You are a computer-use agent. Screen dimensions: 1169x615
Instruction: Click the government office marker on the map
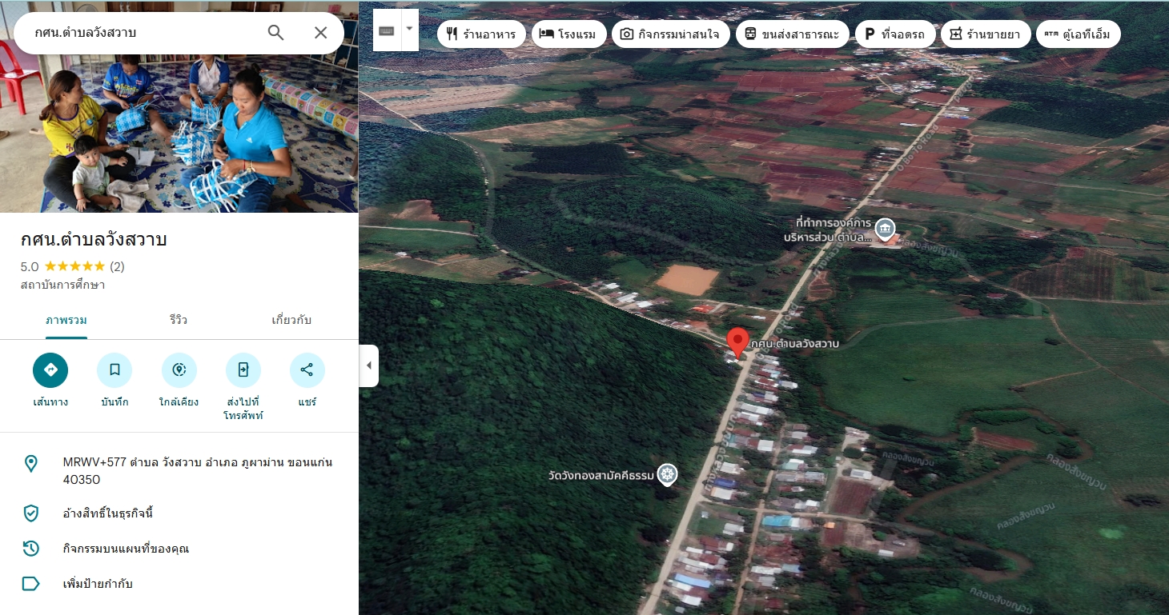(885, 230)
